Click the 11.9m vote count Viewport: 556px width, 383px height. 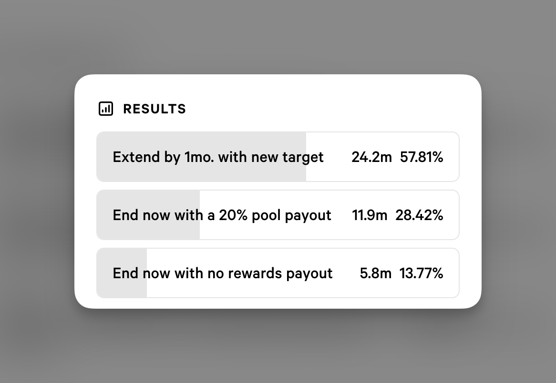coord(370,215)
